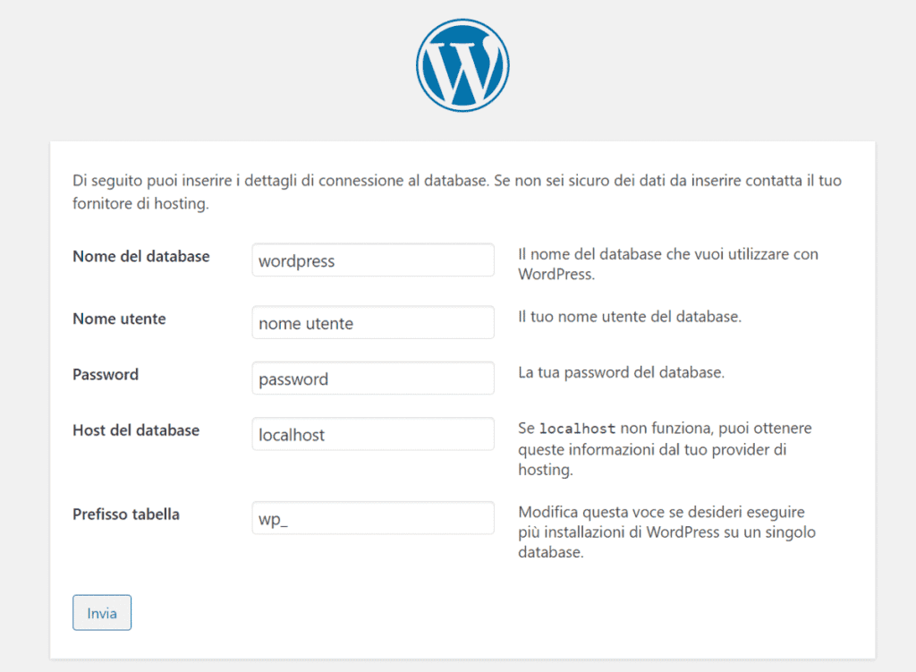Image resolution: width=916 pixels, height=672 pixels.
Task: Click the monospace "localhost" code text
Action: click(x=577, y=430)
